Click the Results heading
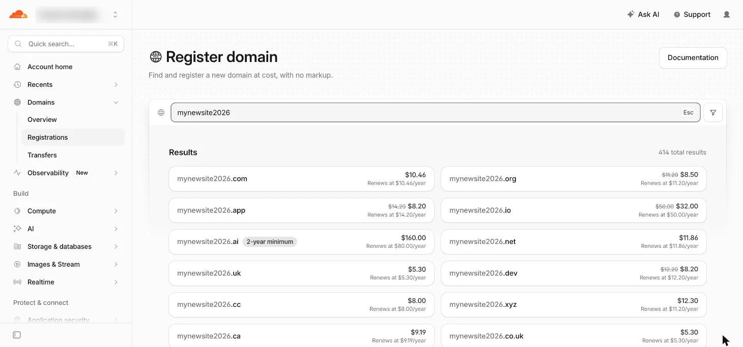 183,152
